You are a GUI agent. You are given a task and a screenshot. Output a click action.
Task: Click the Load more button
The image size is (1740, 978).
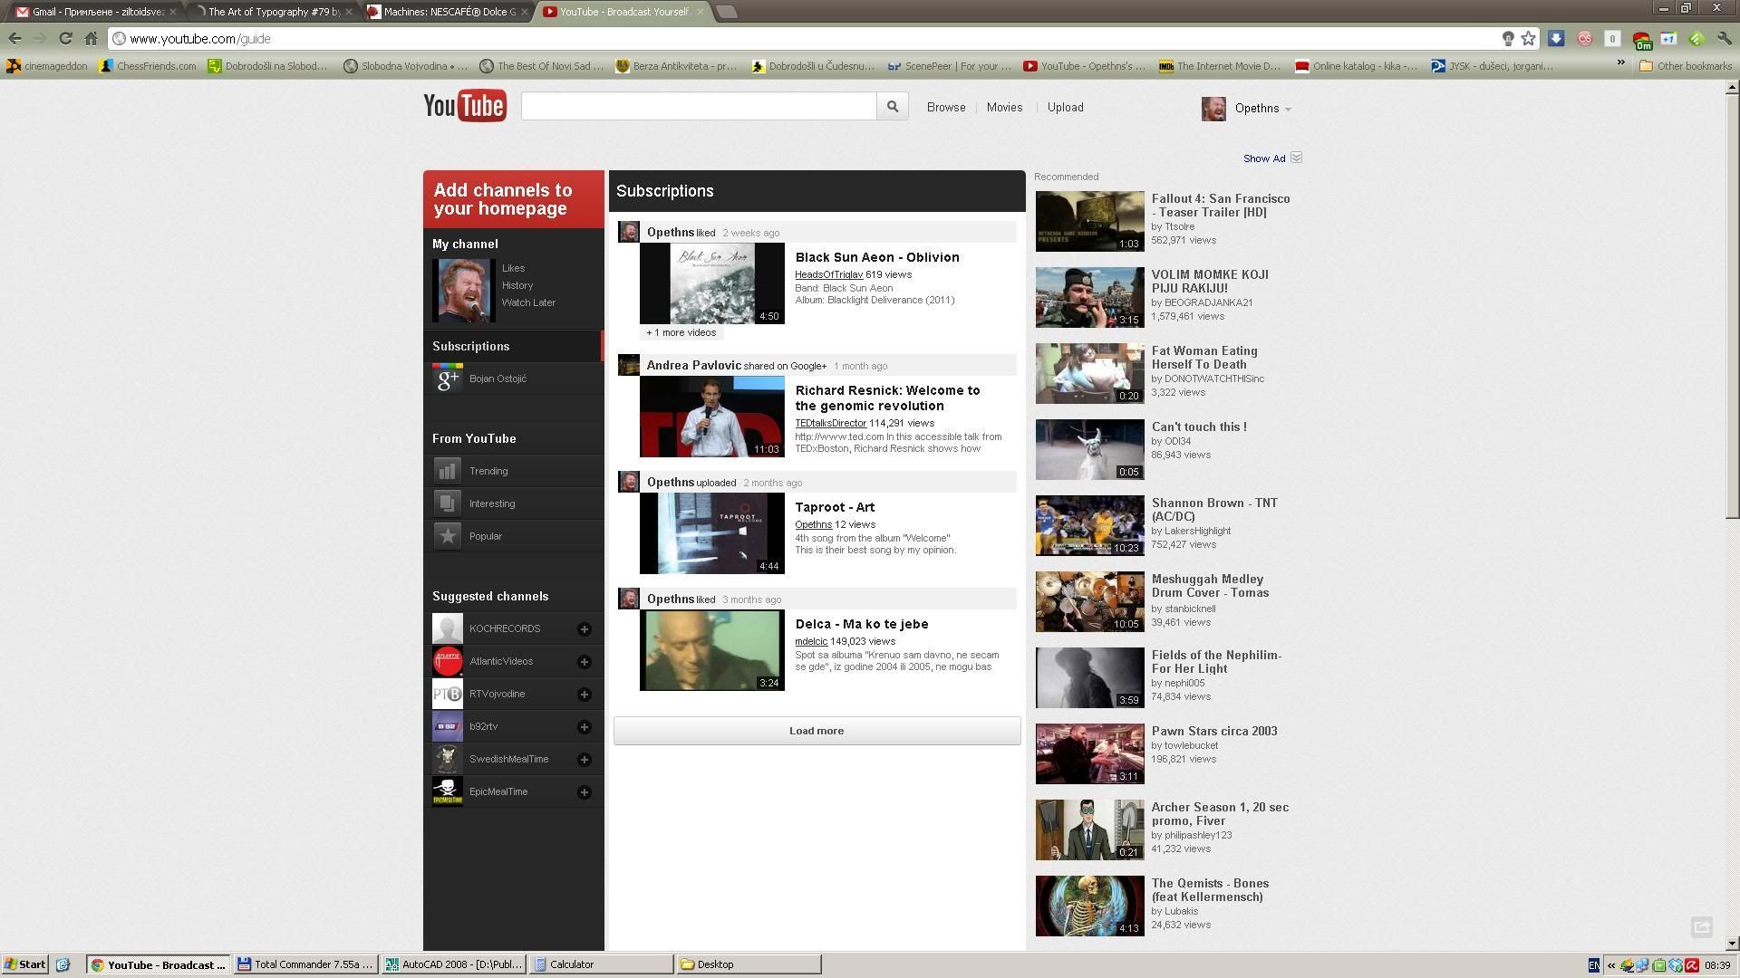pos(817,731)
